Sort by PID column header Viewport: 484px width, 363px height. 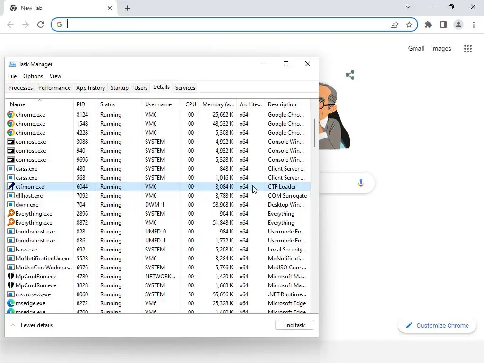[x=85, y=104]
